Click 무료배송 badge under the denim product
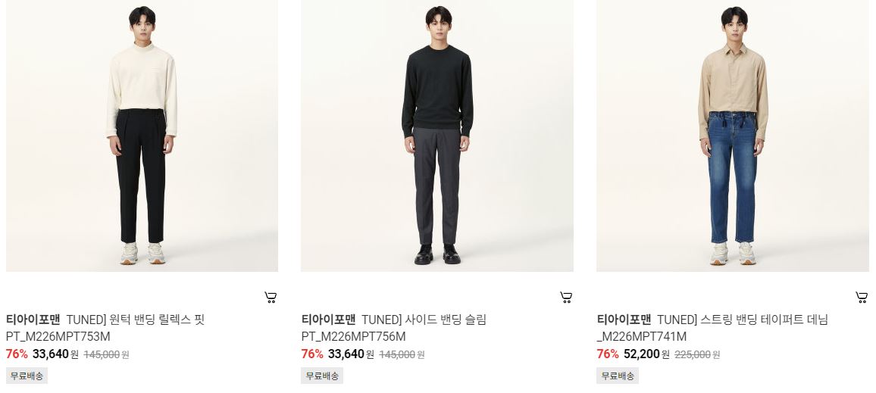 (x=618, y=376)
